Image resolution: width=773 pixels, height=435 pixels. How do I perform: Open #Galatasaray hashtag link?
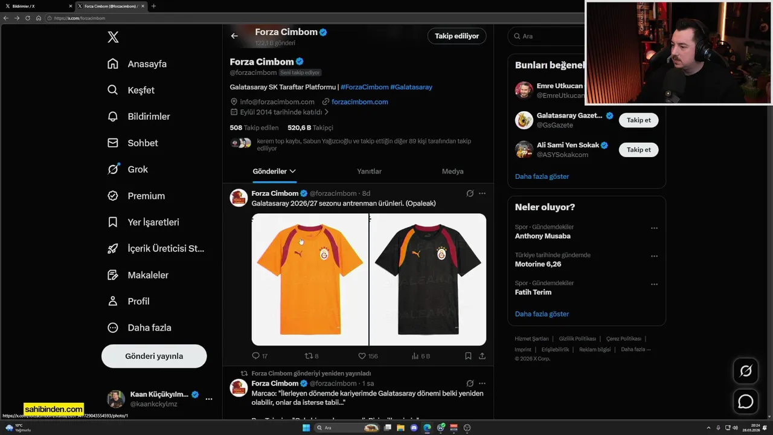pos(411,87)
